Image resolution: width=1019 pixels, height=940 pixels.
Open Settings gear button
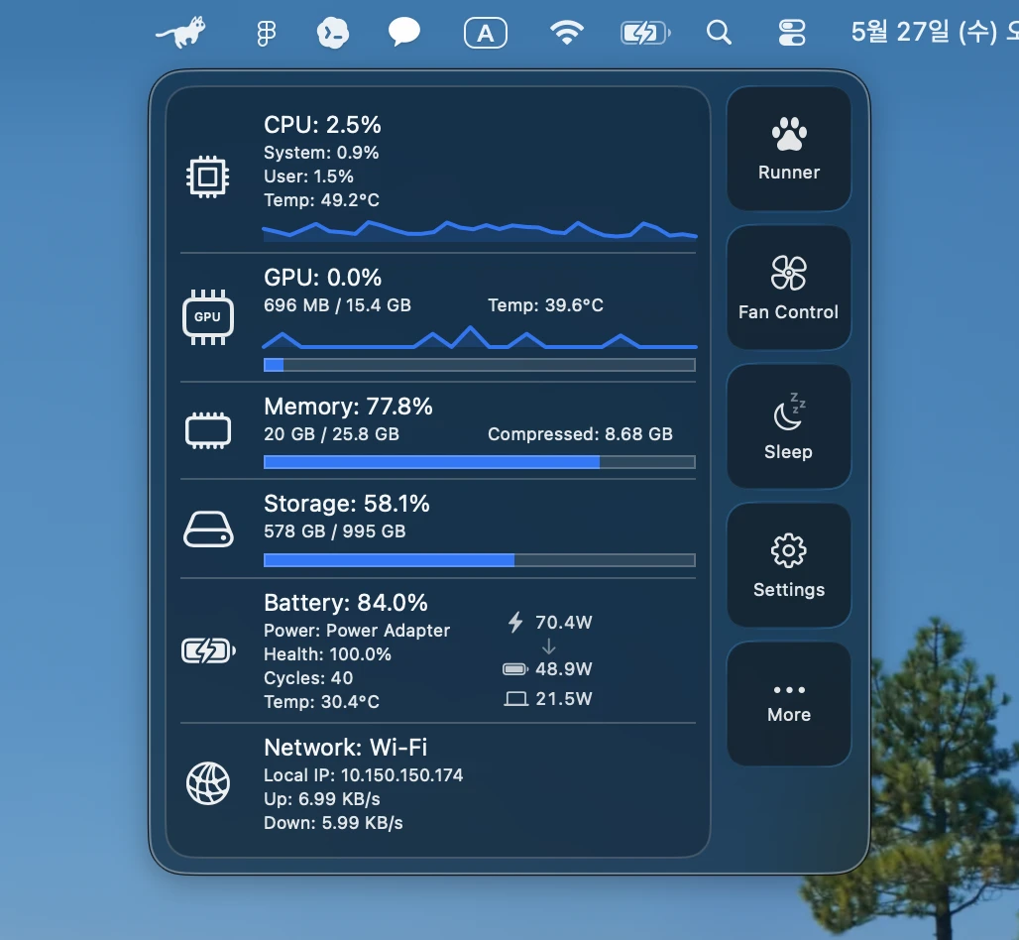pyautogui.click(x=788, y=564)
